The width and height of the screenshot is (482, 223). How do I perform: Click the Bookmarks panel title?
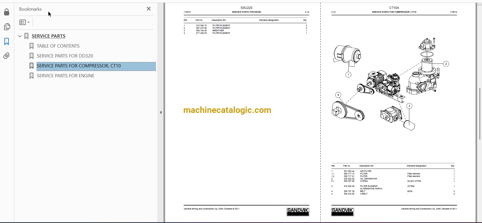30,9
